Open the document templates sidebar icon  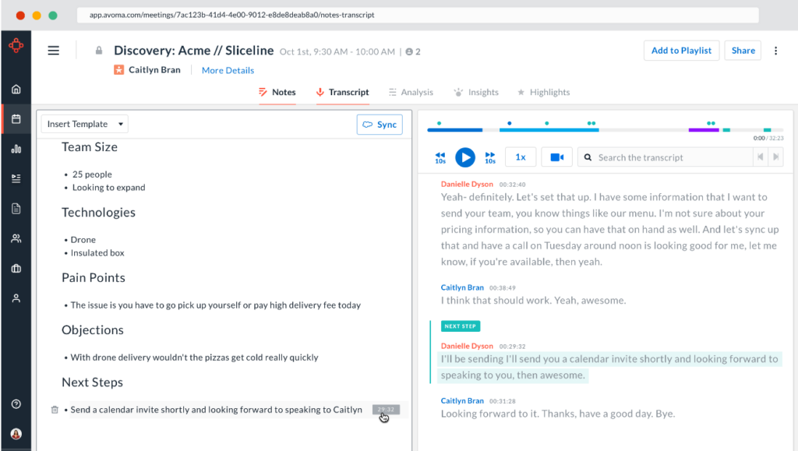pos(16,209)
